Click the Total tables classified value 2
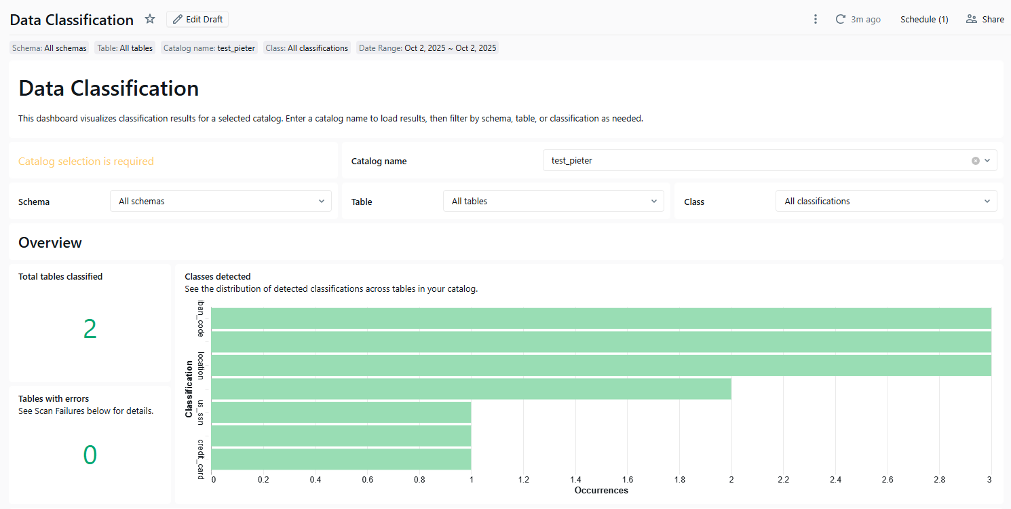1011x509 pixels. (x=90, y=329)
